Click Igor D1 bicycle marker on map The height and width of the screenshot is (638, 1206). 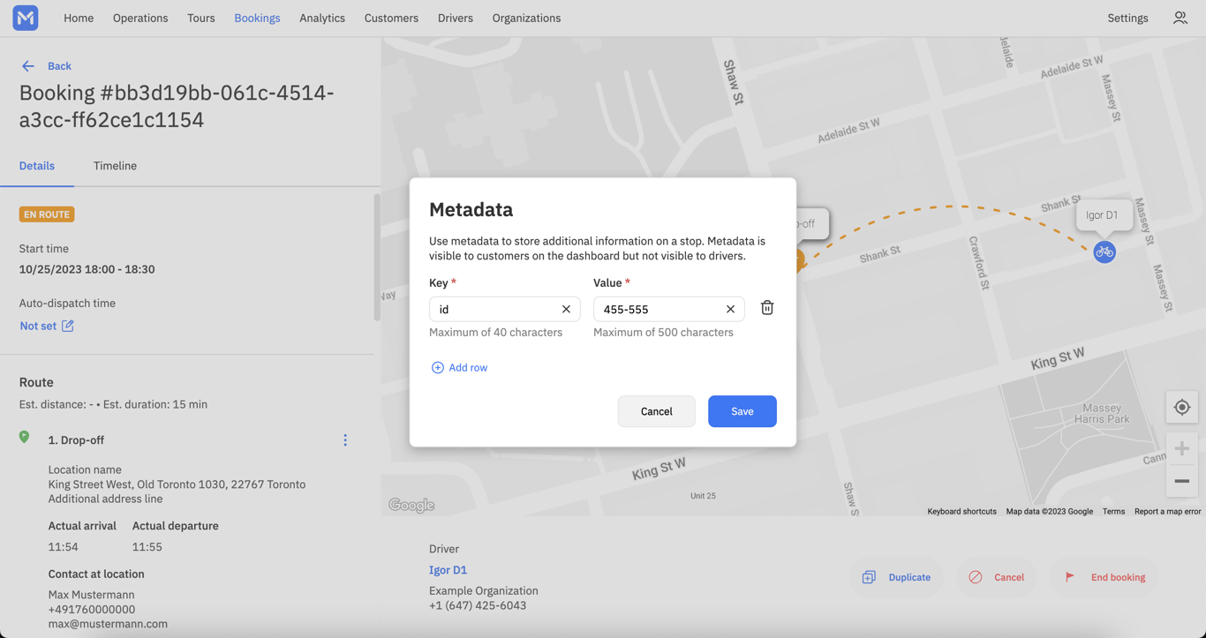(x=1104, y=251)
